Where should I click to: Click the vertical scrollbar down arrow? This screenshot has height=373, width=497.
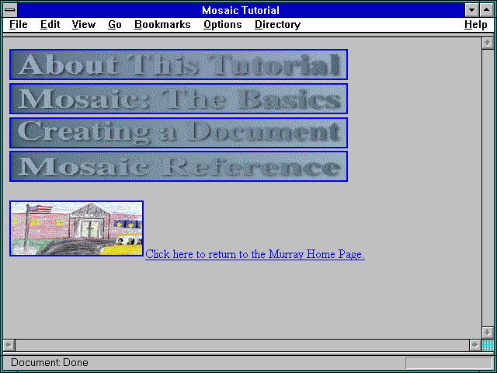[x=488, y=333]
